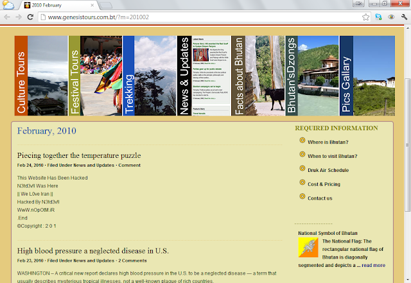Image resolution: width=411 pixels, height=283 pixels.
Task: Select the 2010 February tab
Action: point(59,5)
